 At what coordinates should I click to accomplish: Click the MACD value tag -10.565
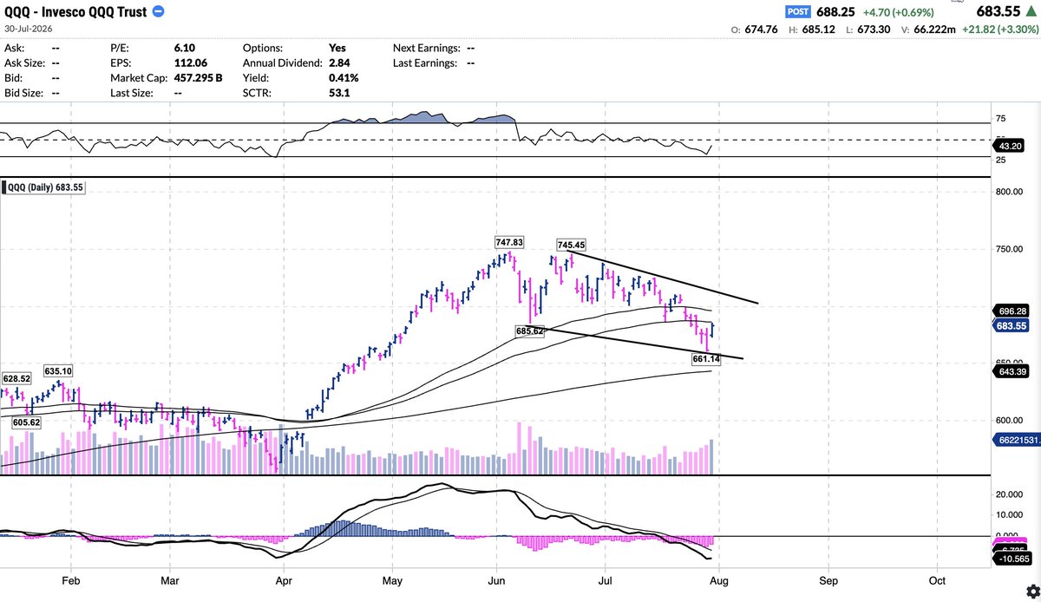pos(1013,558)
